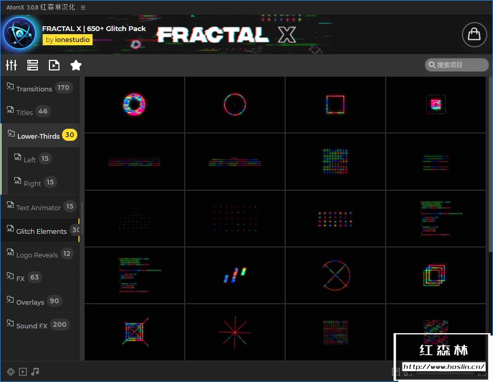Open the AtomX hamburger panel menu
This screenshot has height=382, width=493.
click(83, 7)
